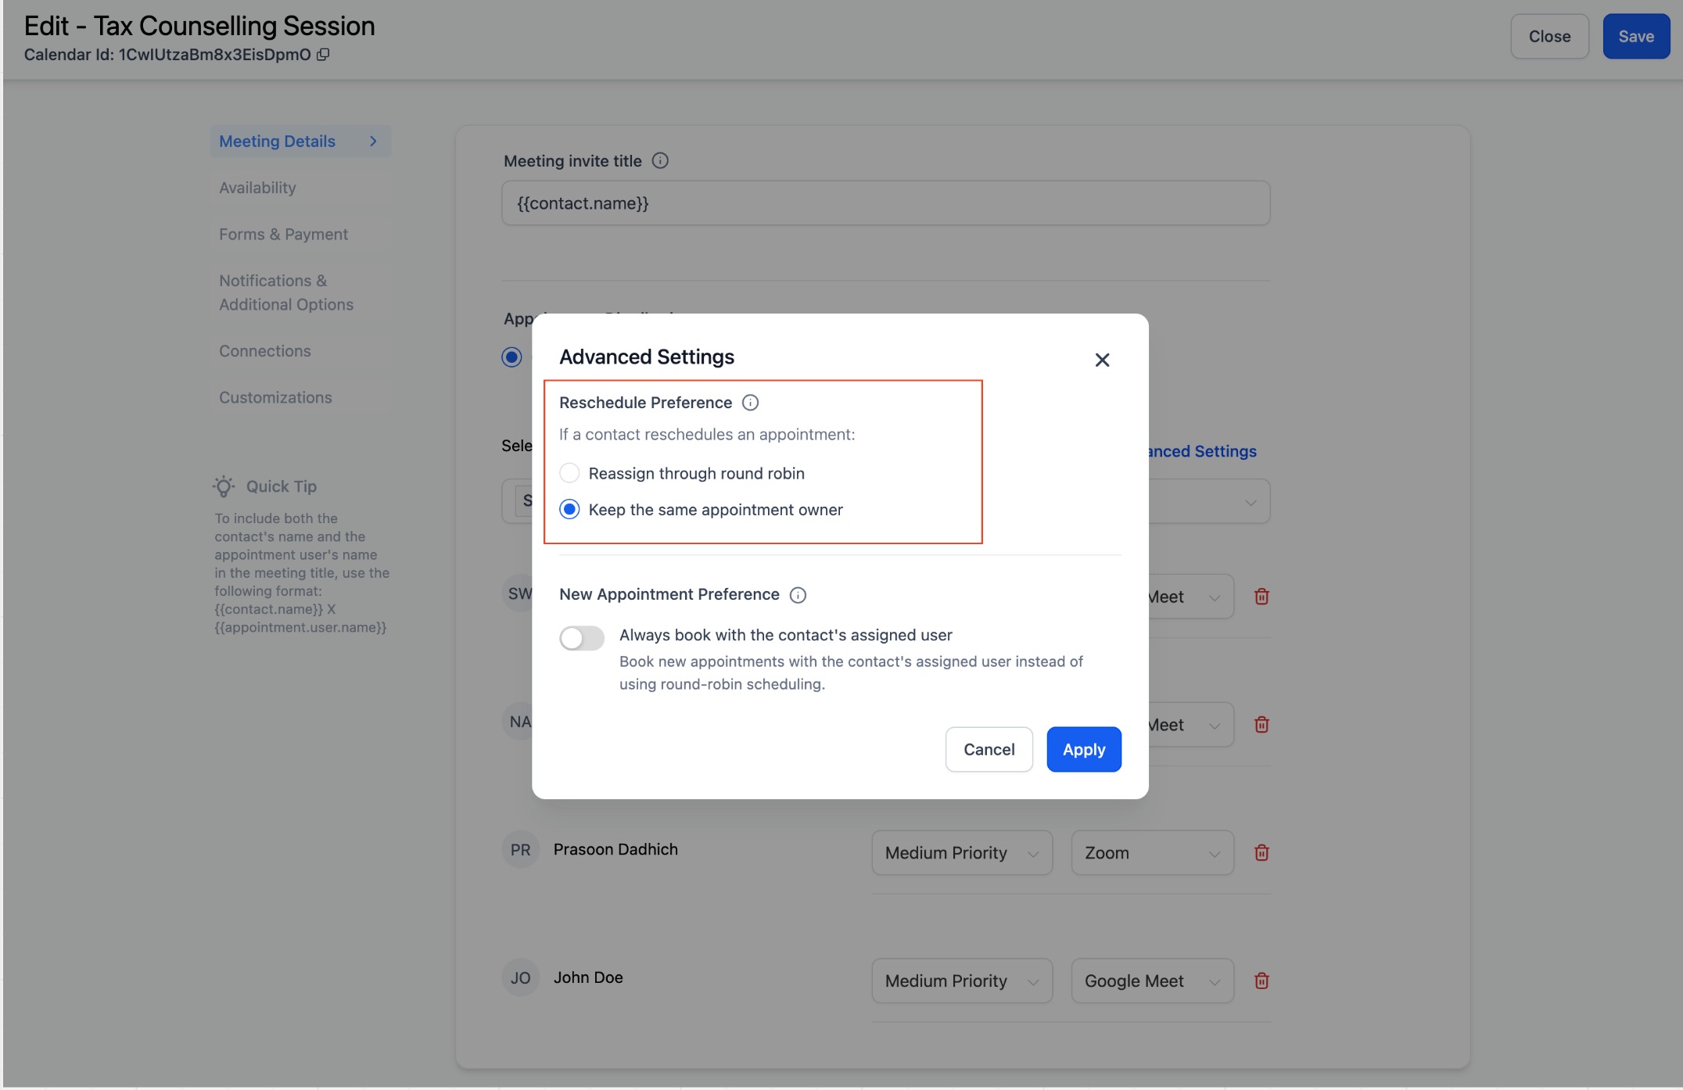Toggle Always book with contact's assigned user

[x=582, y=638]
